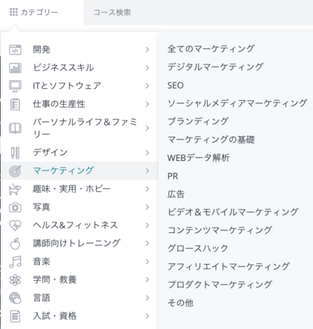Select 趣味・実用・ホビー category
This screenshot has width=313, height=329.
72,189
